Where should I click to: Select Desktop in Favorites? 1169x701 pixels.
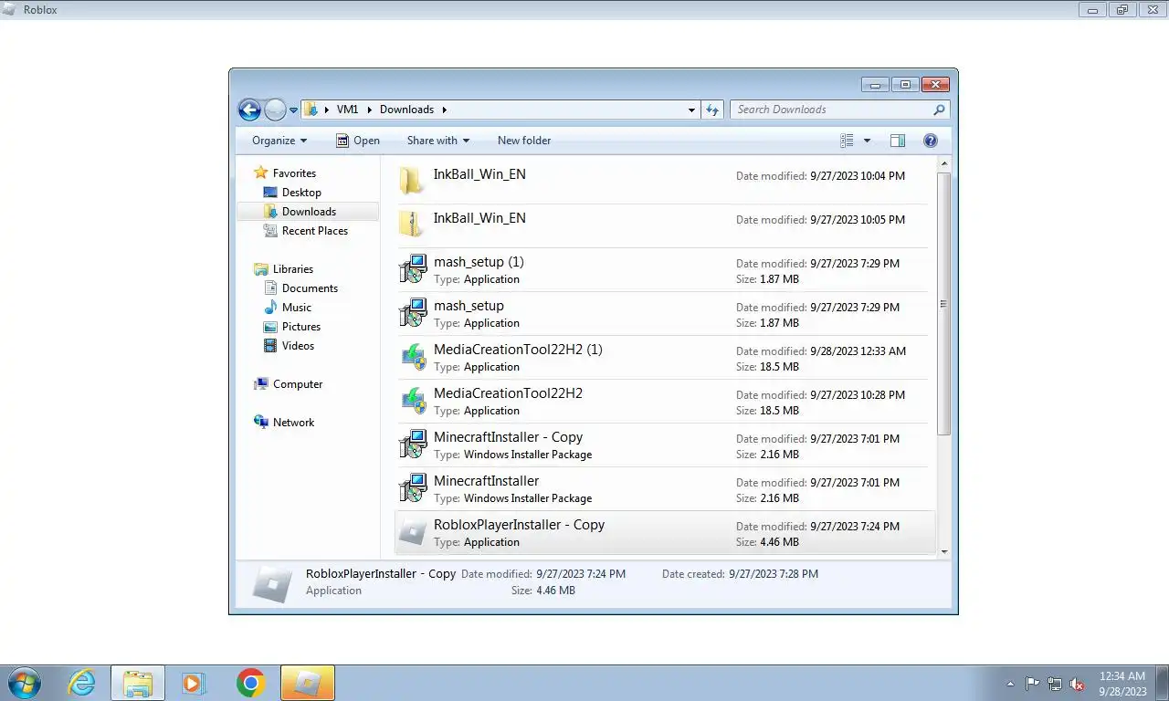coord(301,193)
